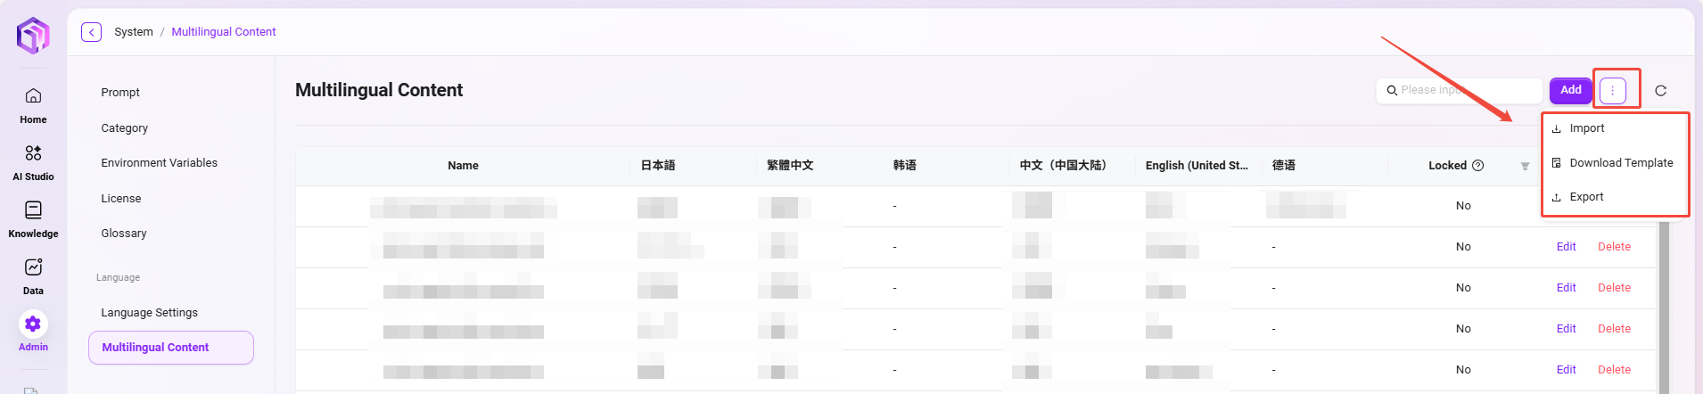Image resolution: width=1703 pixels, height=394 pixels.
Task: Refresh the multilingual content table
Action: click(x=1660, y=91)
